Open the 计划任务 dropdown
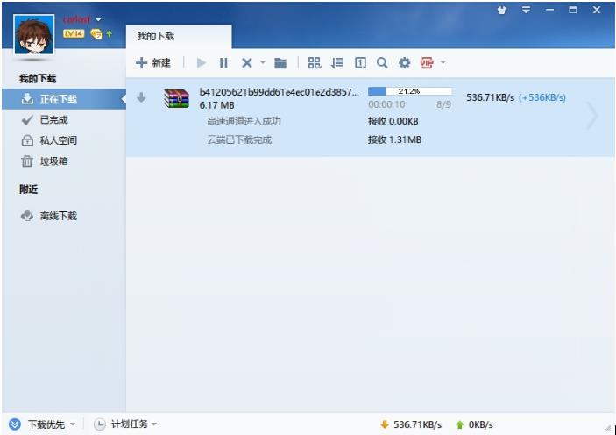This screenshot has width=616, height=435. pyautogui.click(x=153, y=424)
